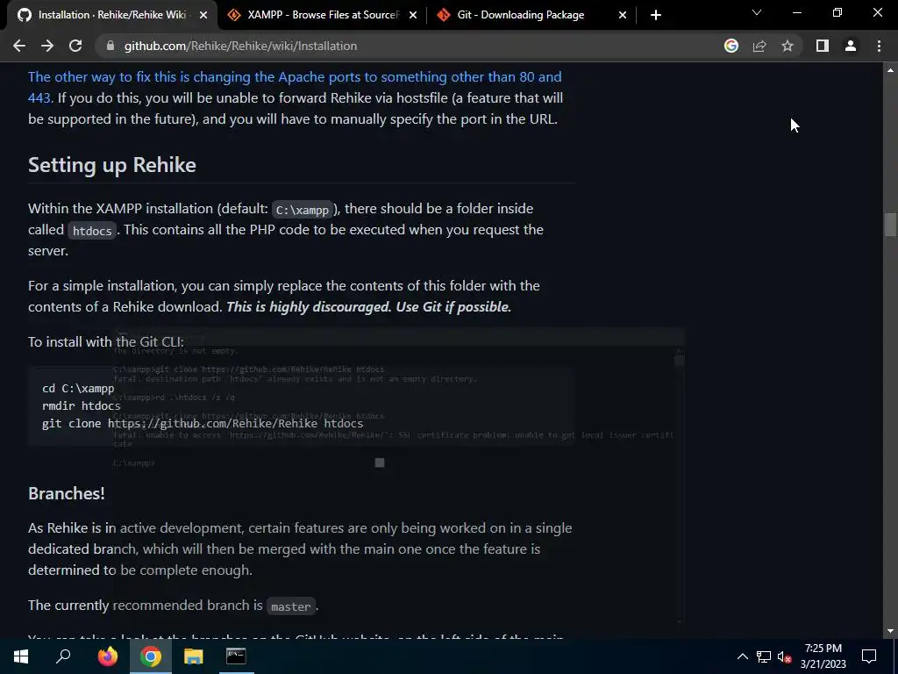
Task: Close the XAMPP SourceForge tab
Action: tap(413, 15)
